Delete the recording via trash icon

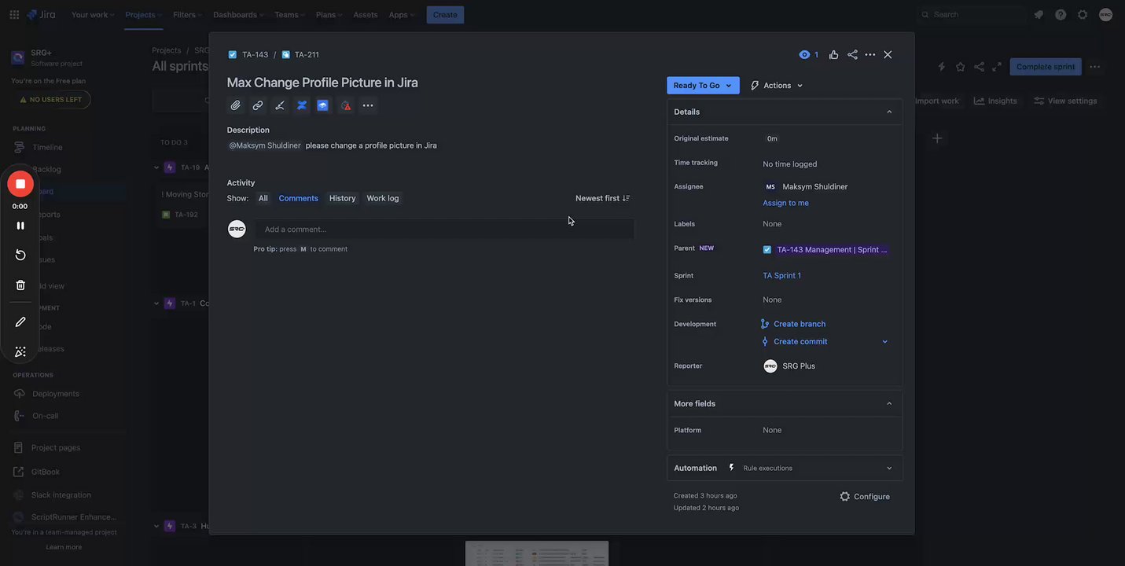(20, 285)
